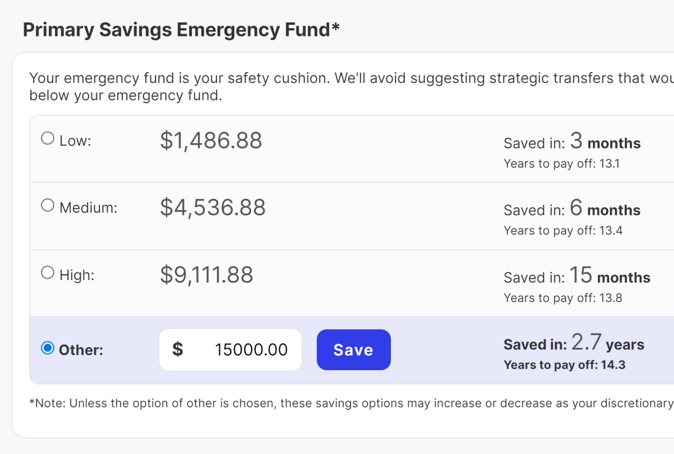Viewport: 674px width, 454px height.
Task: Choose the High emergency fund radio option
Action: point(48,273)
